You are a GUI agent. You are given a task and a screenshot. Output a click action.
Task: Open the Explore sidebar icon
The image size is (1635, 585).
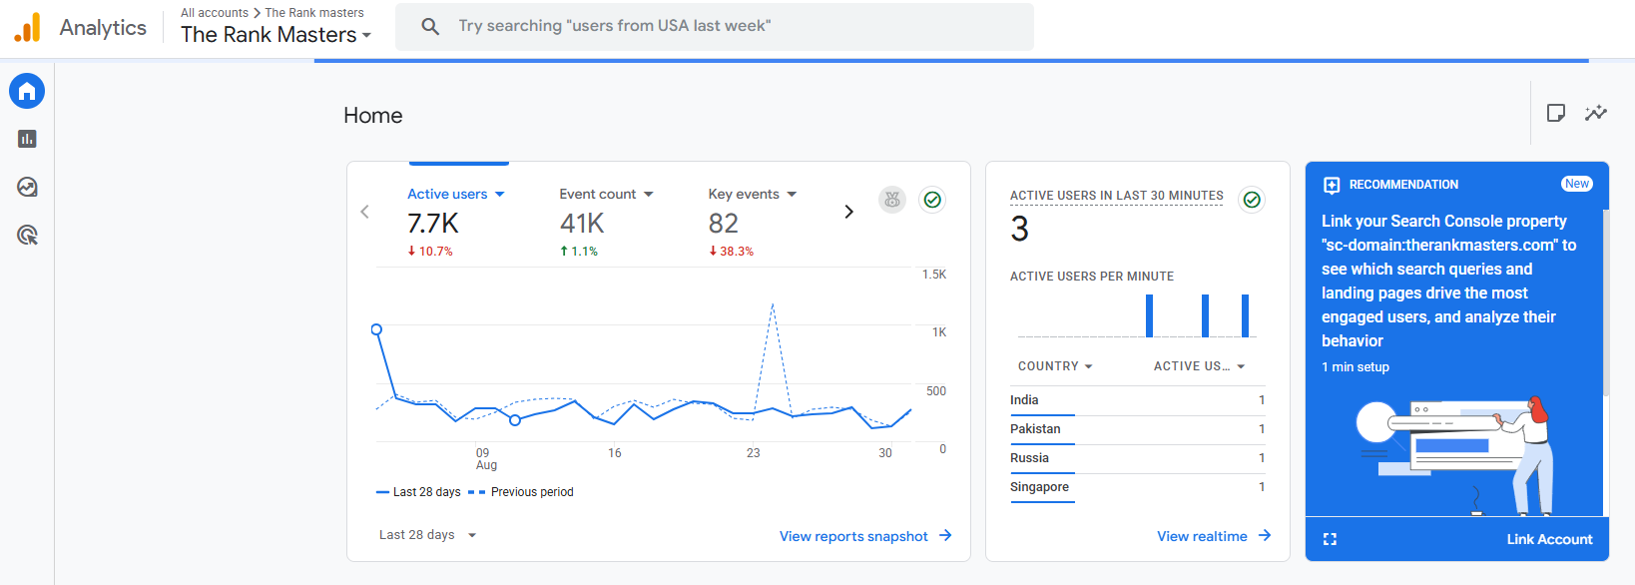[x=27, y=187]
